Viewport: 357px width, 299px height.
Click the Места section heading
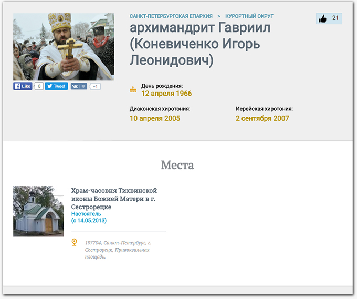pyautogui.click(x=177, y=165)
